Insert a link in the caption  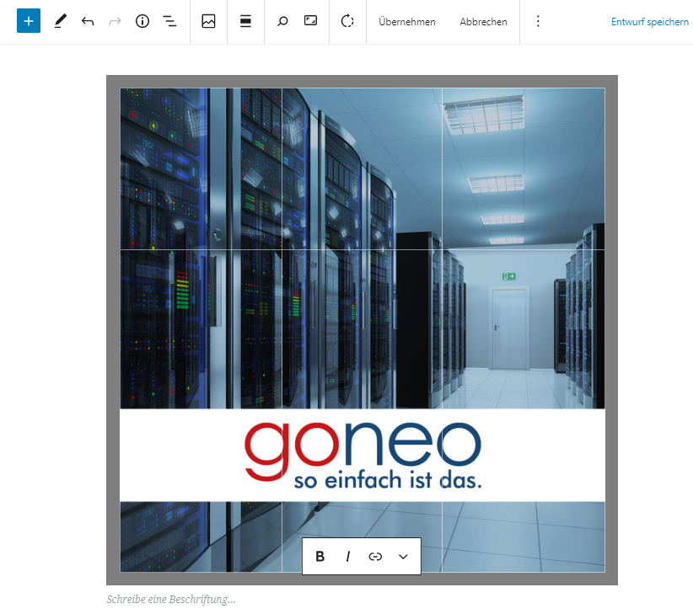click(375, 556)
